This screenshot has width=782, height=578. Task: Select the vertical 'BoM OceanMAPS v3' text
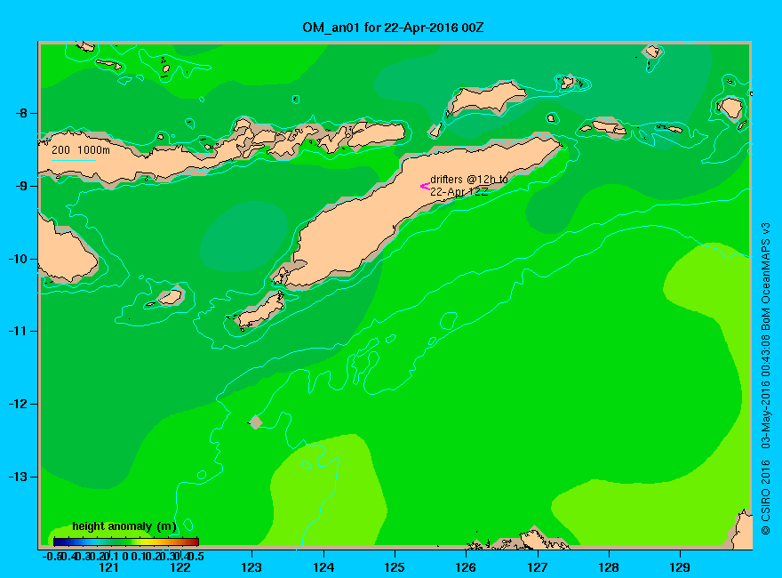coord(766,276)
